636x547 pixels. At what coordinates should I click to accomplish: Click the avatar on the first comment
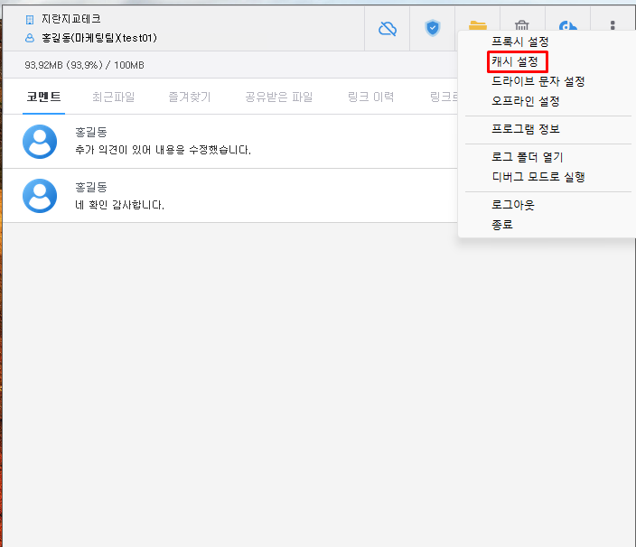pyautogui.click(x=40, y=142)
